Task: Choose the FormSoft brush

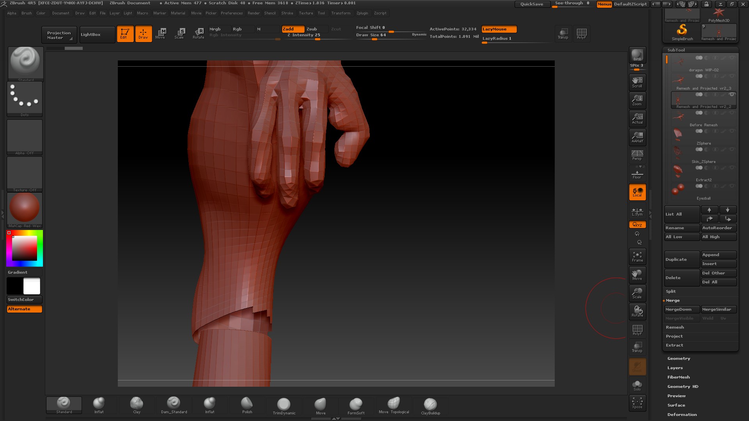Action: point(356,406)
